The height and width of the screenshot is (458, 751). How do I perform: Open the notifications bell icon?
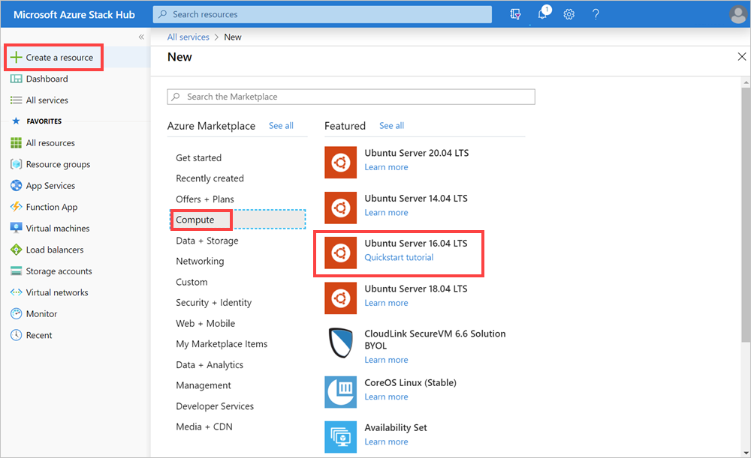click(x=542, y=14)
